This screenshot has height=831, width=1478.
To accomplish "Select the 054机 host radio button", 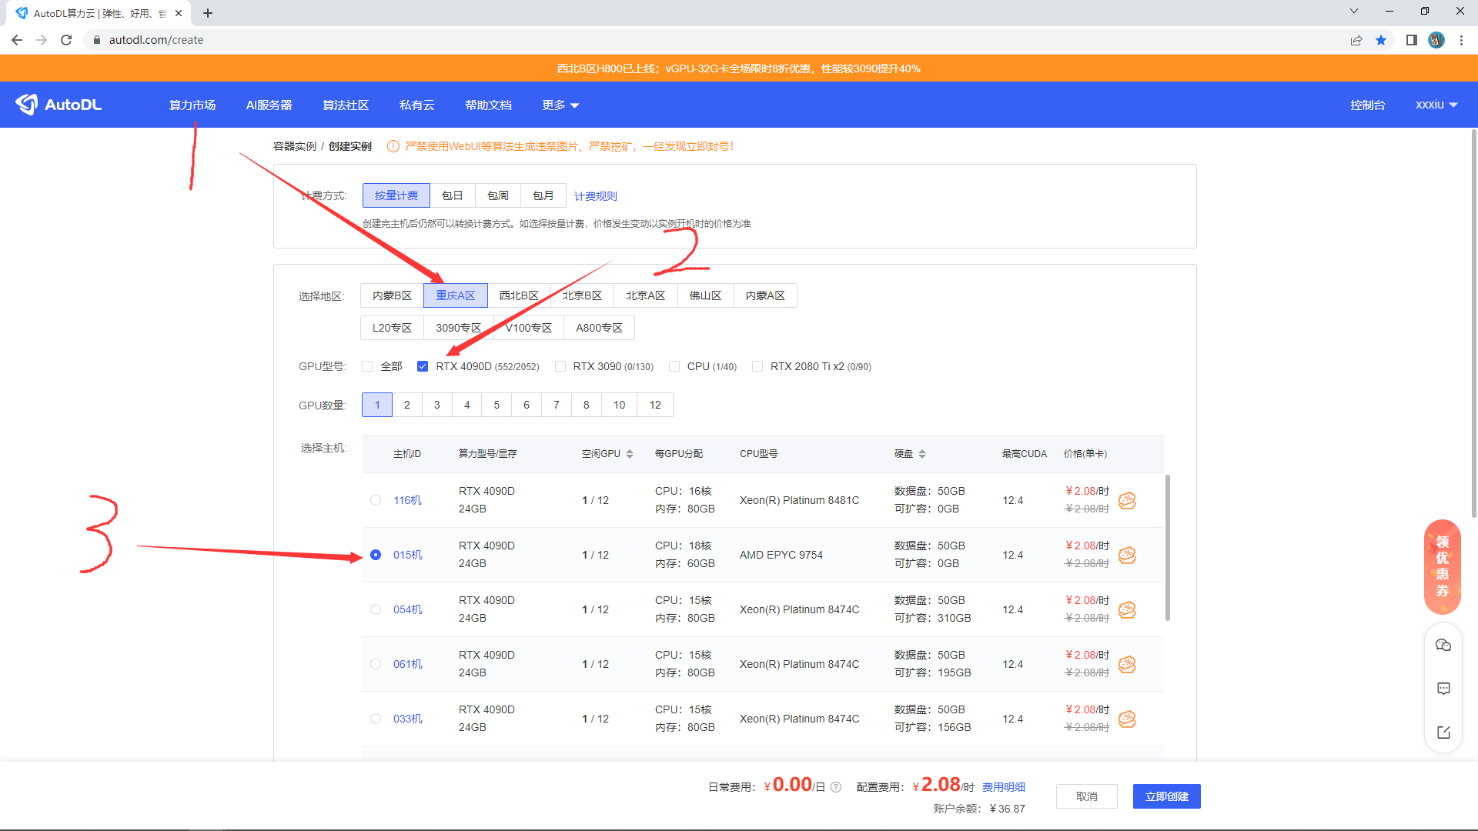I will (376, 609).
